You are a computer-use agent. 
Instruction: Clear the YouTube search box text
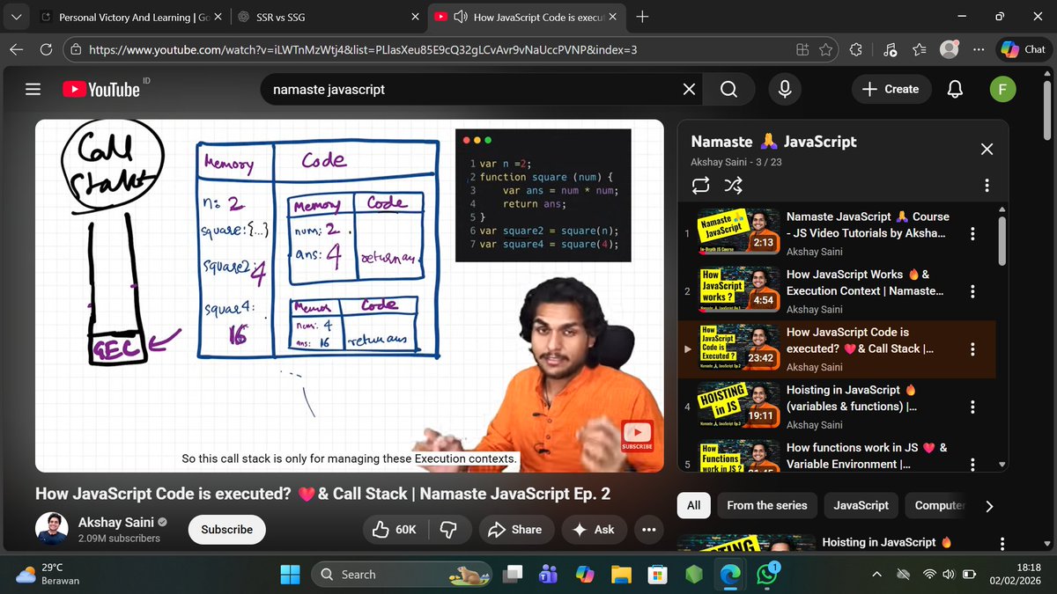click(689, 89)
